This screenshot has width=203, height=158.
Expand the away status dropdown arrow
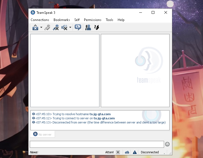41,27
